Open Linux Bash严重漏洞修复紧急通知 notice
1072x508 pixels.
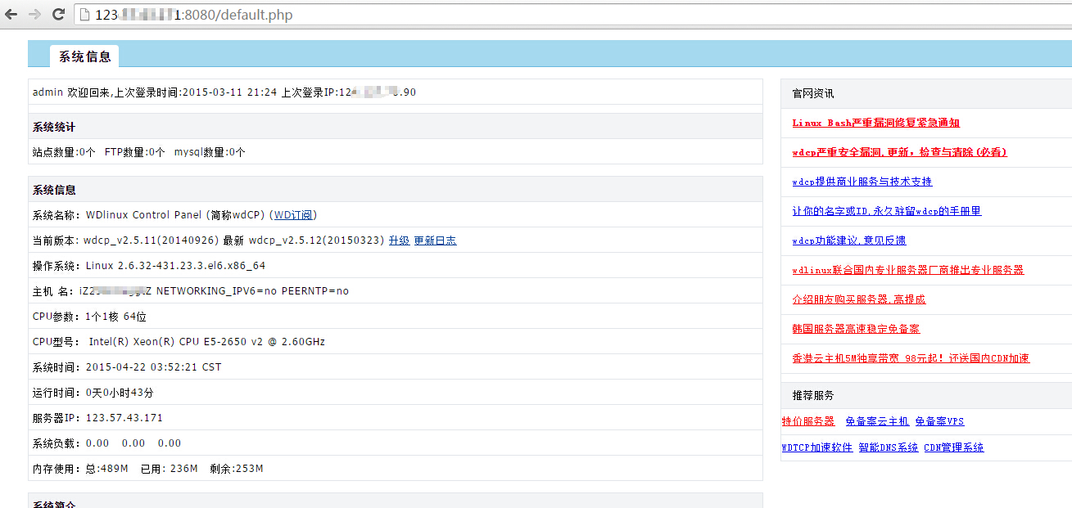(875, 123)
